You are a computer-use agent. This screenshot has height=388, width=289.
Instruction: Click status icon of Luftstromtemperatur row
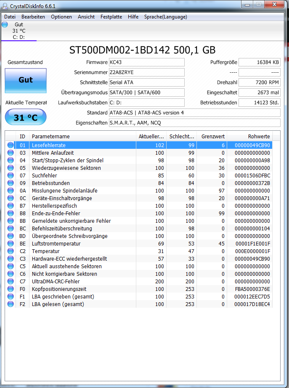pyautogui.click(x=11, y=243)
